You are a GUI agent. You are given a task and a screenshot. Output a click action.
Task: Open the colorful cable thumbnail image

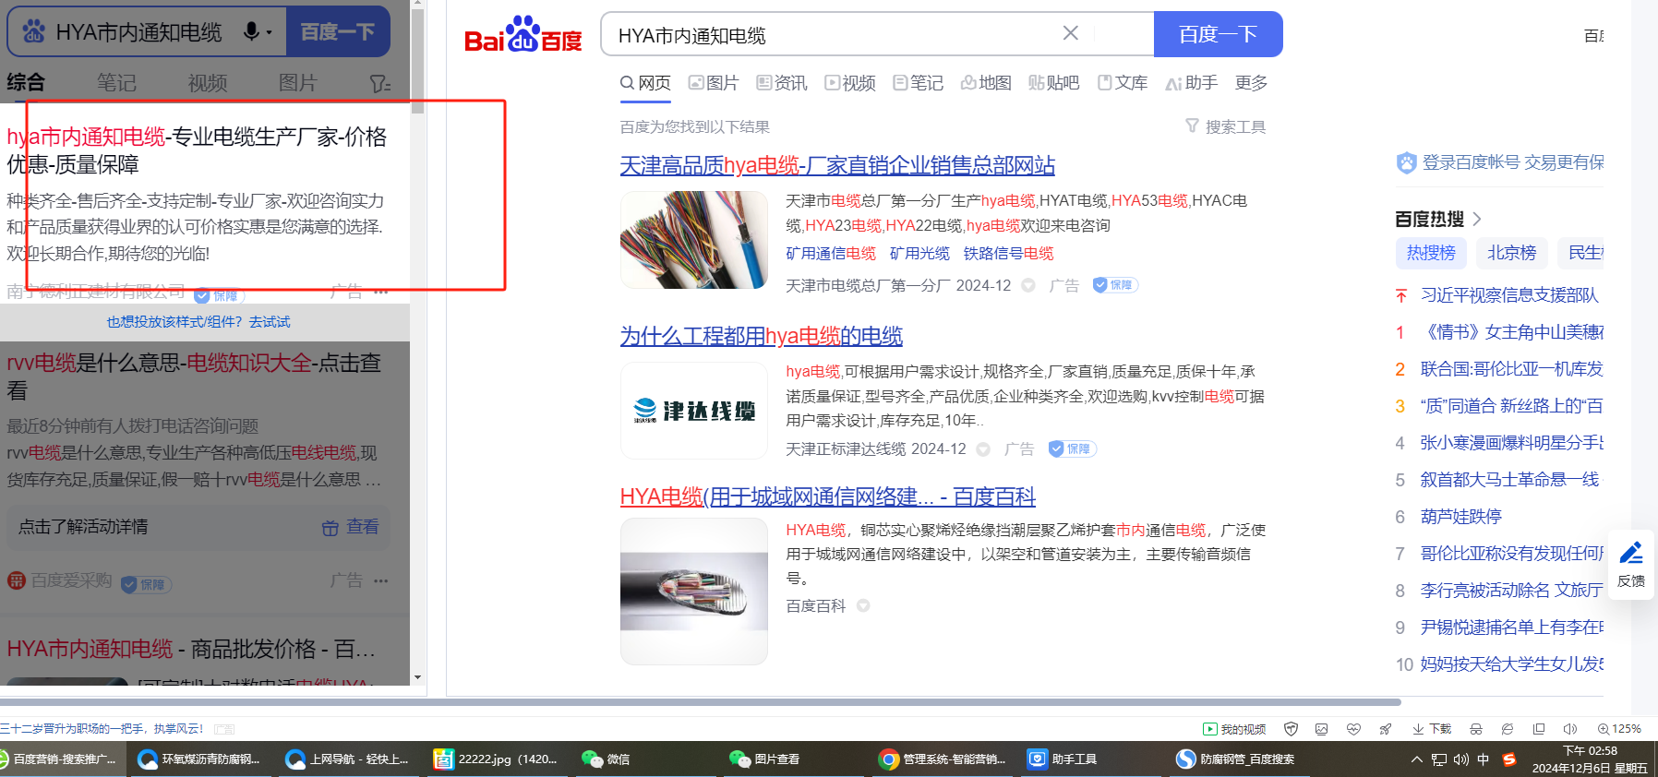click(694, 240)
